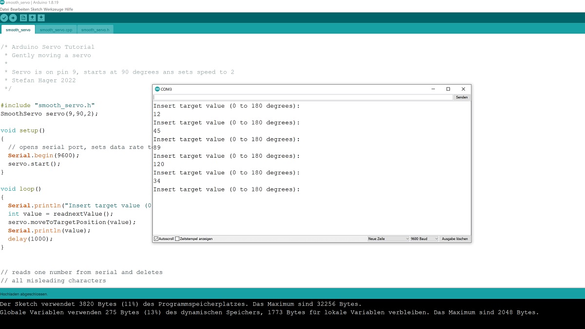Click the '/* Arduino Servo Tutorial' comment line
This screenshot has height=329, width=585.
click(48, 47)
